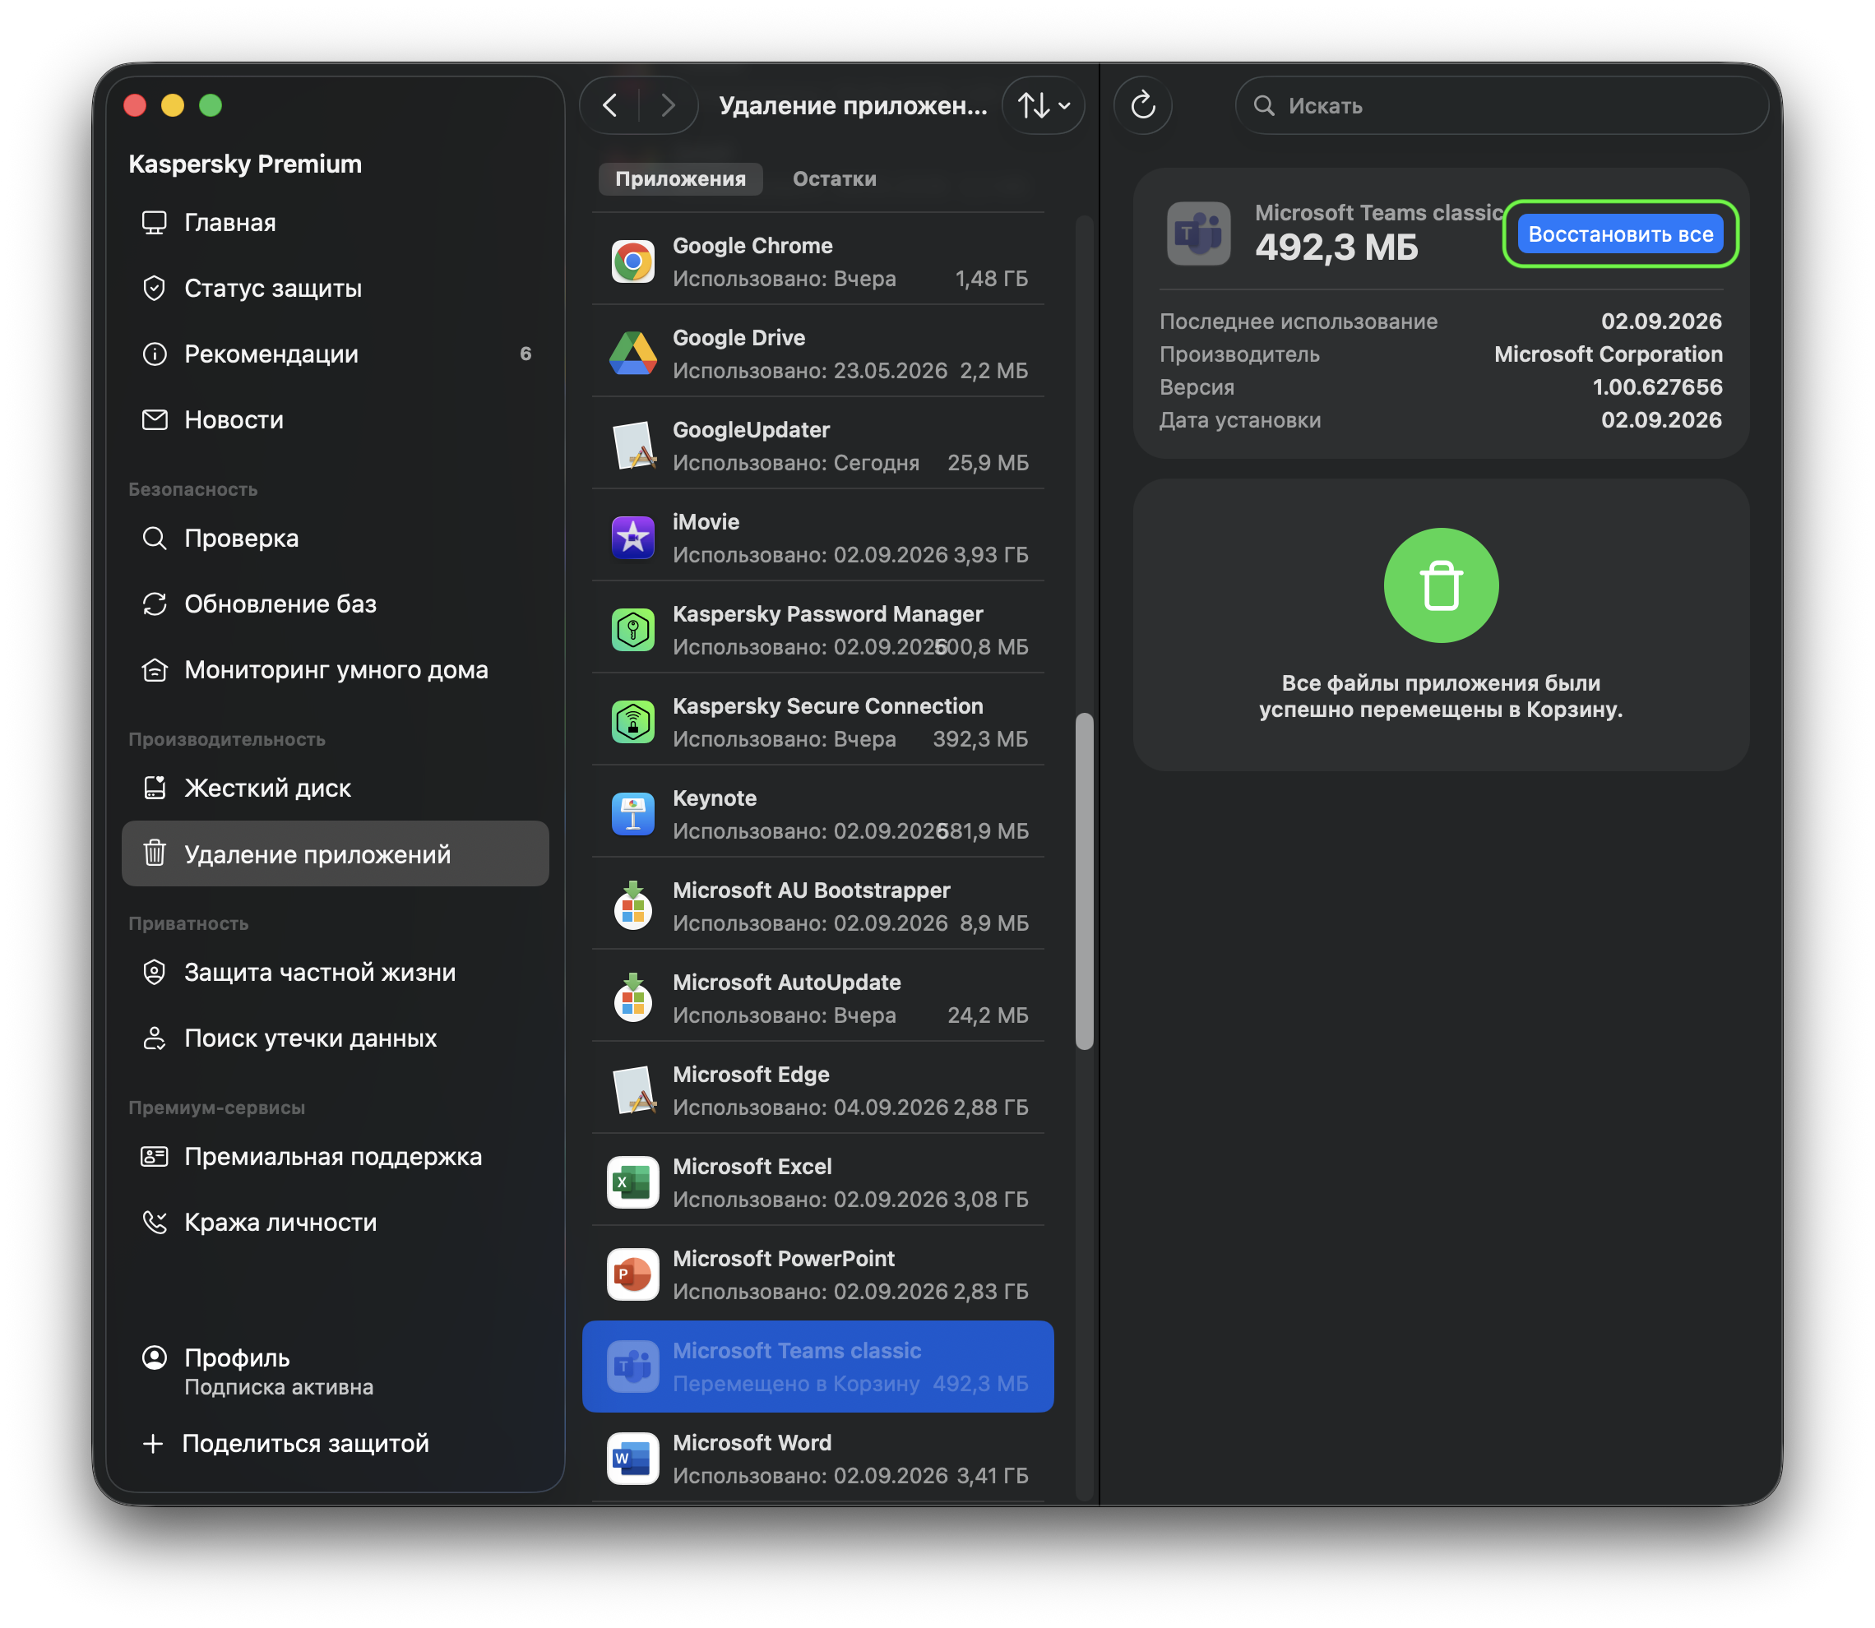The image size is (1875, 1628).
Task: Click the 492,3 МБ size in details panel
Action: point(1336,247)
